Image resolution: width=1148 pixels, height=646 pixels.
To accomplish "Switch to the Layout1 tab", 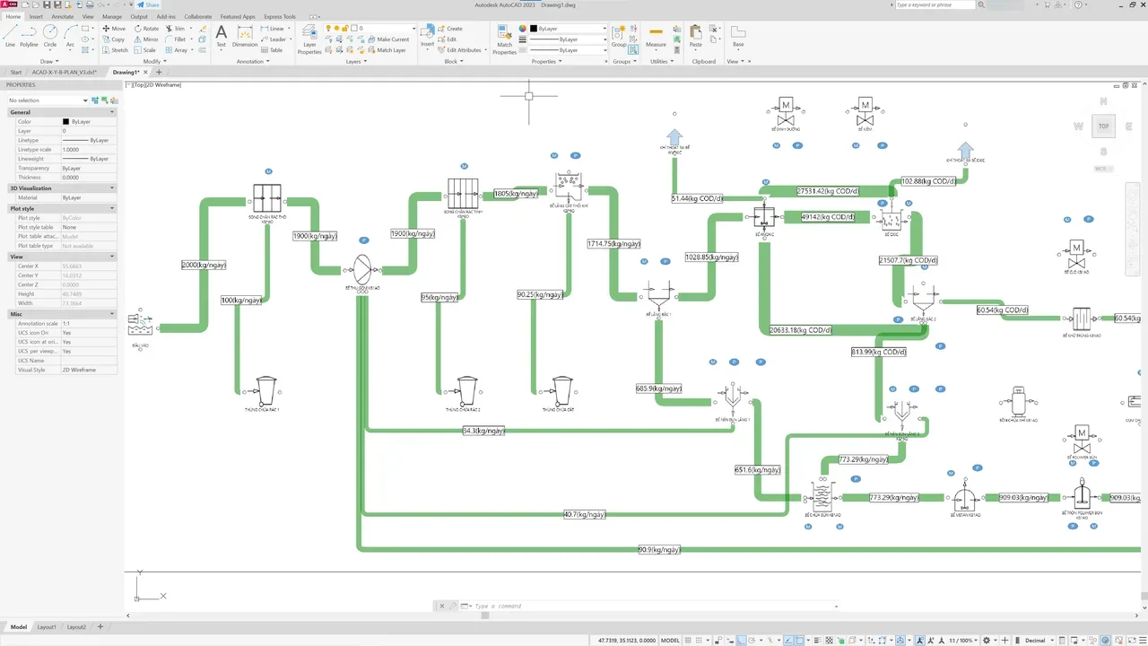I will (47, 626).
